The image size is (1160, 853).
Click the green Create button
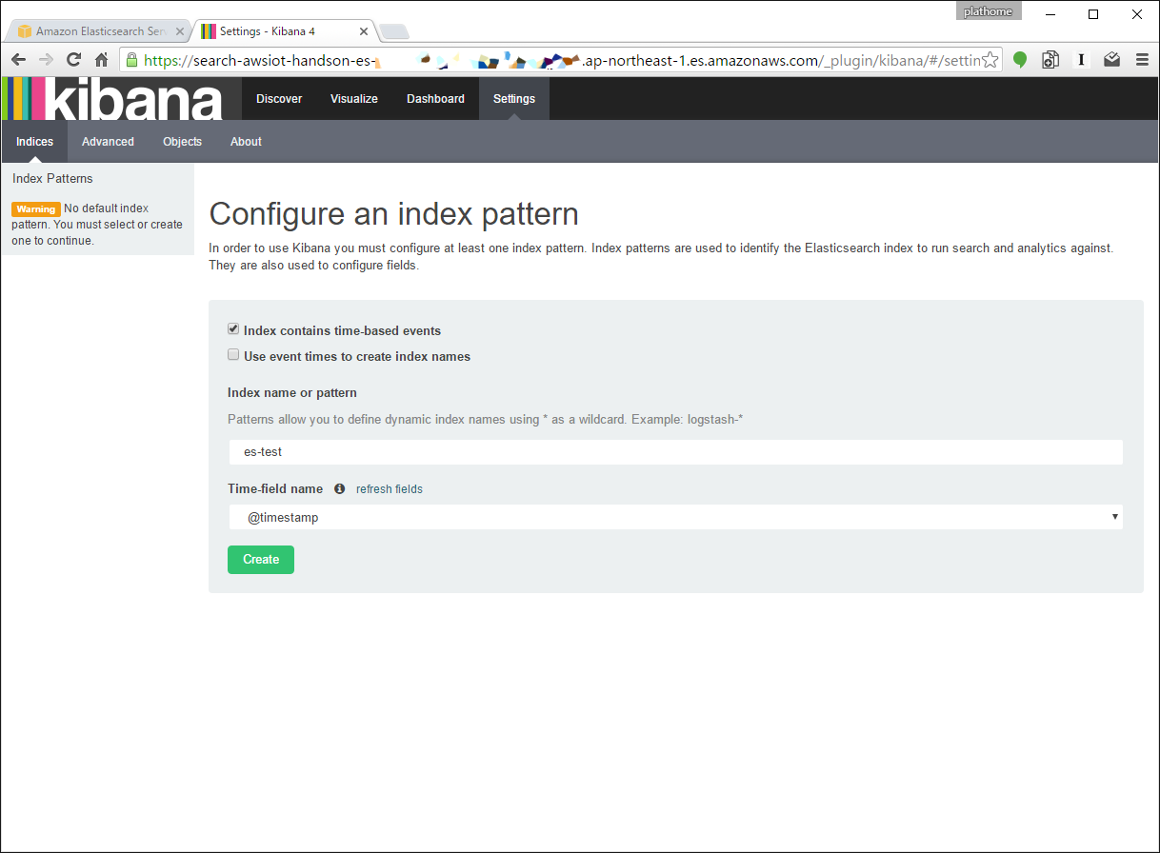261,560
